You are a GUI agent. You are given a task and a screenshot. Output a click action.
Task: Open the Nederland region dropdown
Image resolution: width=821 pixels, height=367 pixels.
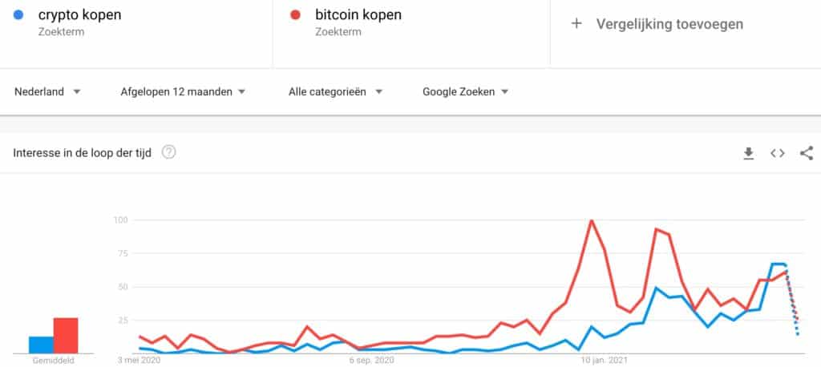point(47,92)
